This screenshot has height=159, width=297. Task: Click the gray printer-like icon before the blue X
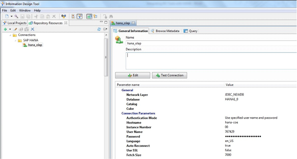click(x=27, y=29)
